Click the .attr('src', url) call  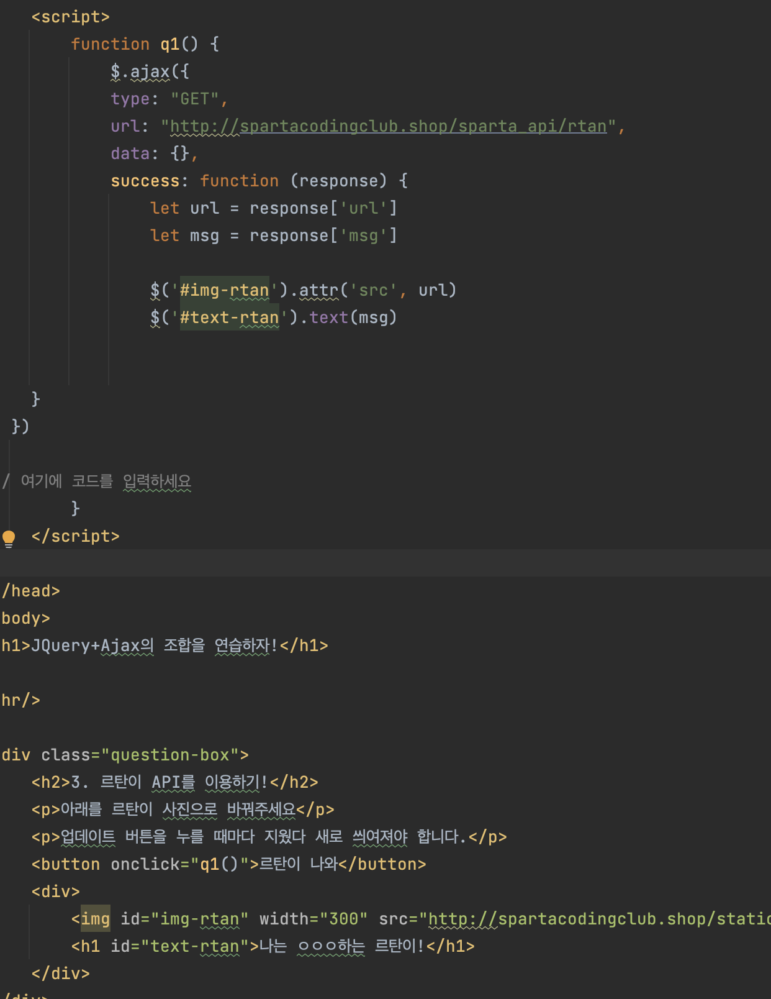(x=373, y=290)
